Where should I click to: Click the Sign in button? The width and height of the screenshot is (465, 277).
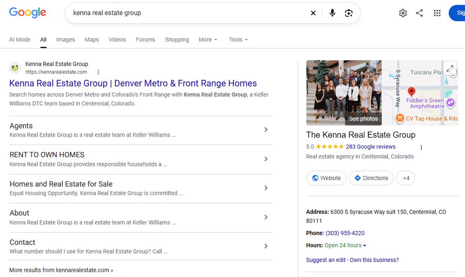(458, 13)
